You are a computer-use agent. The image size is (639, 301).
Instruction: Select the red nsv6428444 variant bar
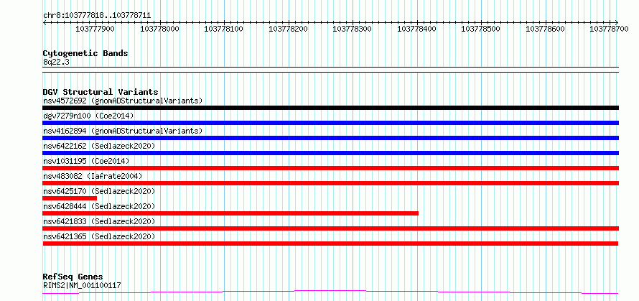pyautogui.click(x=230, y=213)
